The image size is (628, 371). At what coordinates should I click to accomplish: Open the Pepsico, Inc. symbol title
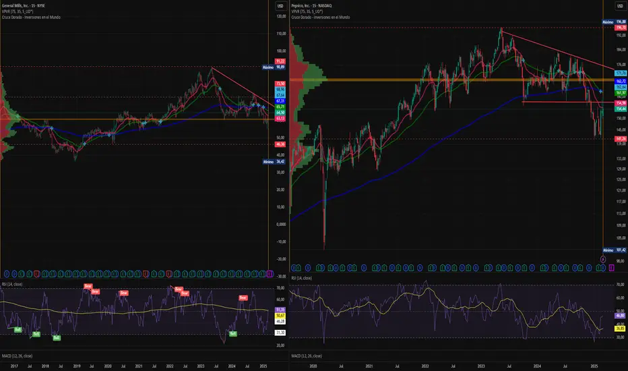311,5
